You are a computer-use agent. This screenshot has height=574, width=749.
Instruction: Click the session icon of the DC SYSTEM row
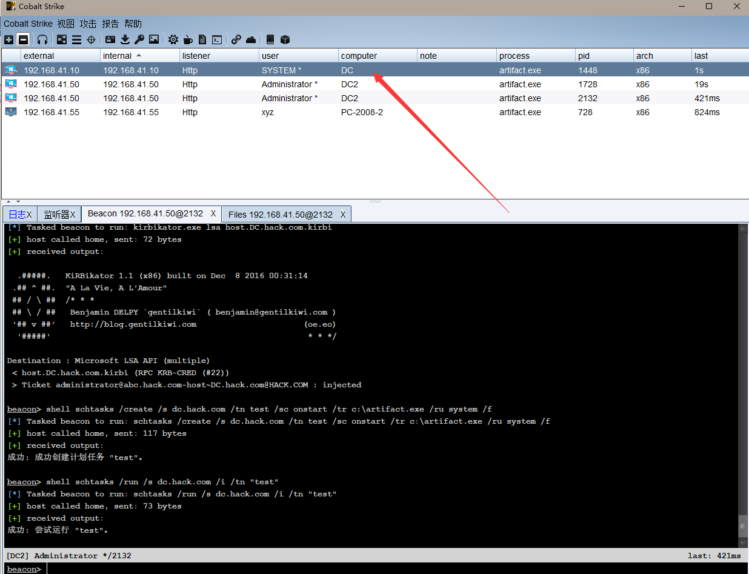11,70
